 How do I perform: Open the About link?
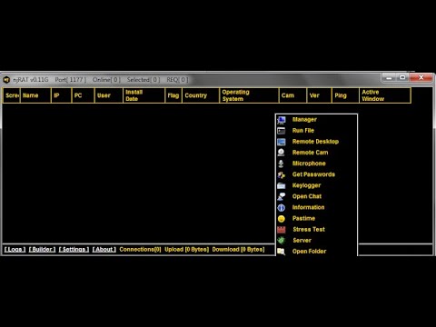pyautogui.click(x=104, y=249)
